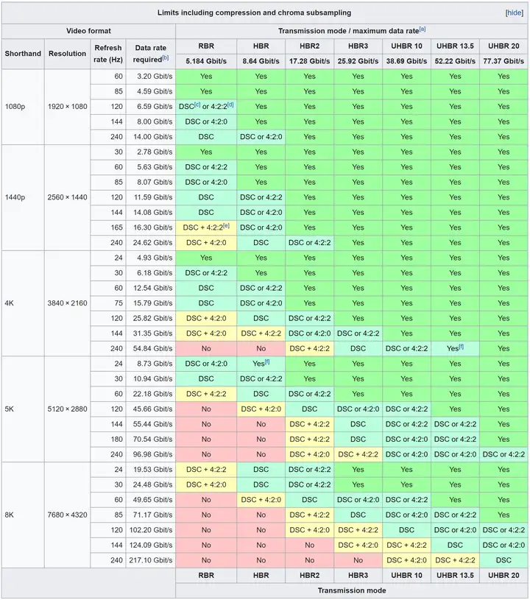Click the 7680 × 4320 resolution cell
The width and height of the screenshot is (530, 600).
67,515
